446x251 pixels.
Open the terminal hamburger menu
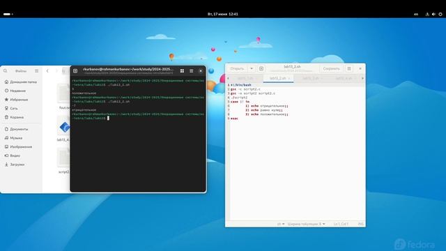coord(192,71)
